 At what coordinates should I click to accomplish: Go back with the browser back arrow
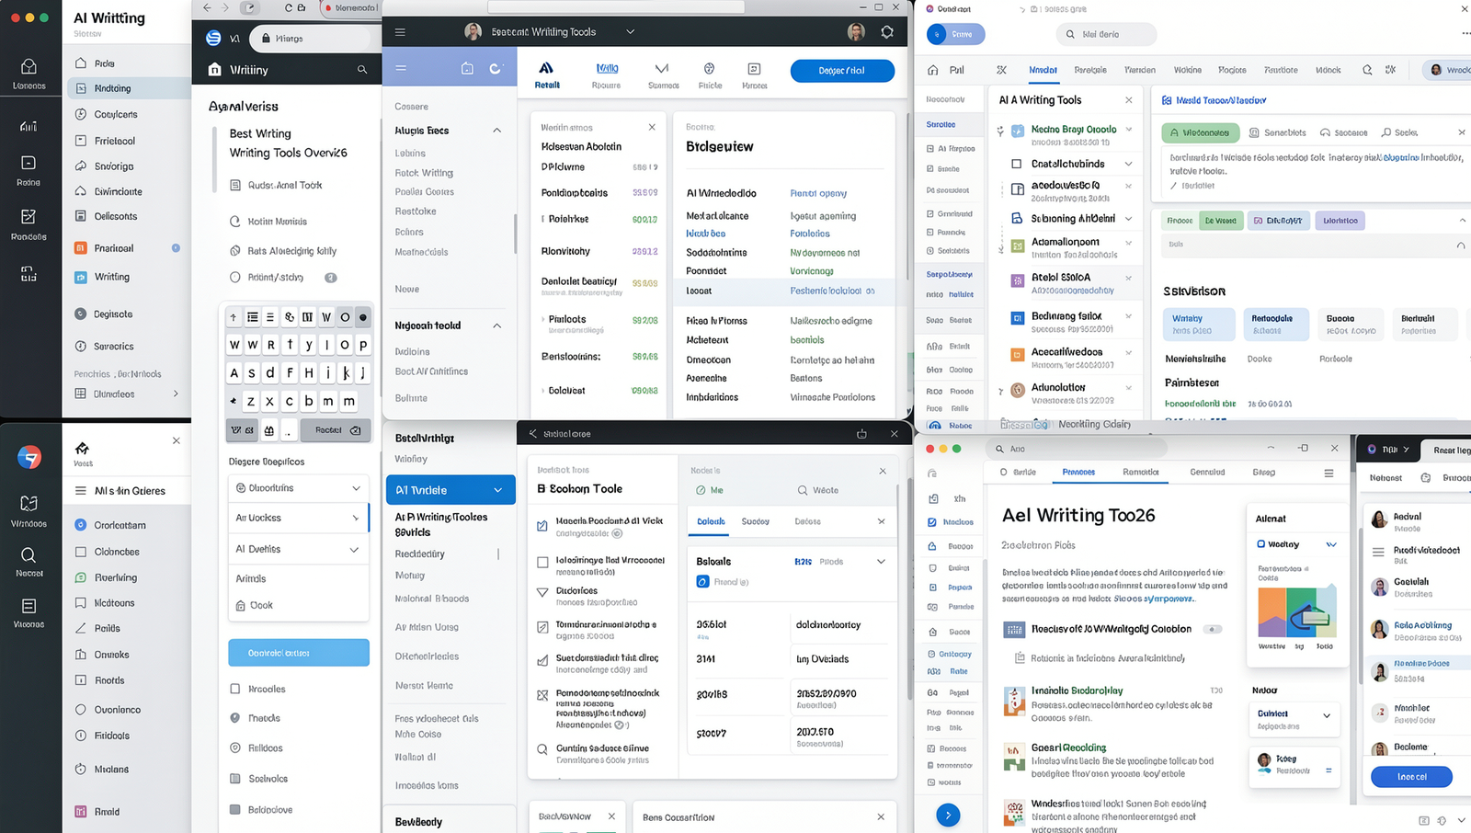point(207,7)
